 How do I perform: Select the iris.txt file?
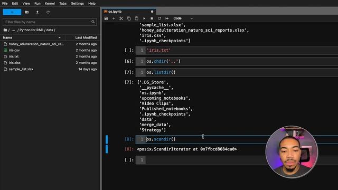pos(50,56)
